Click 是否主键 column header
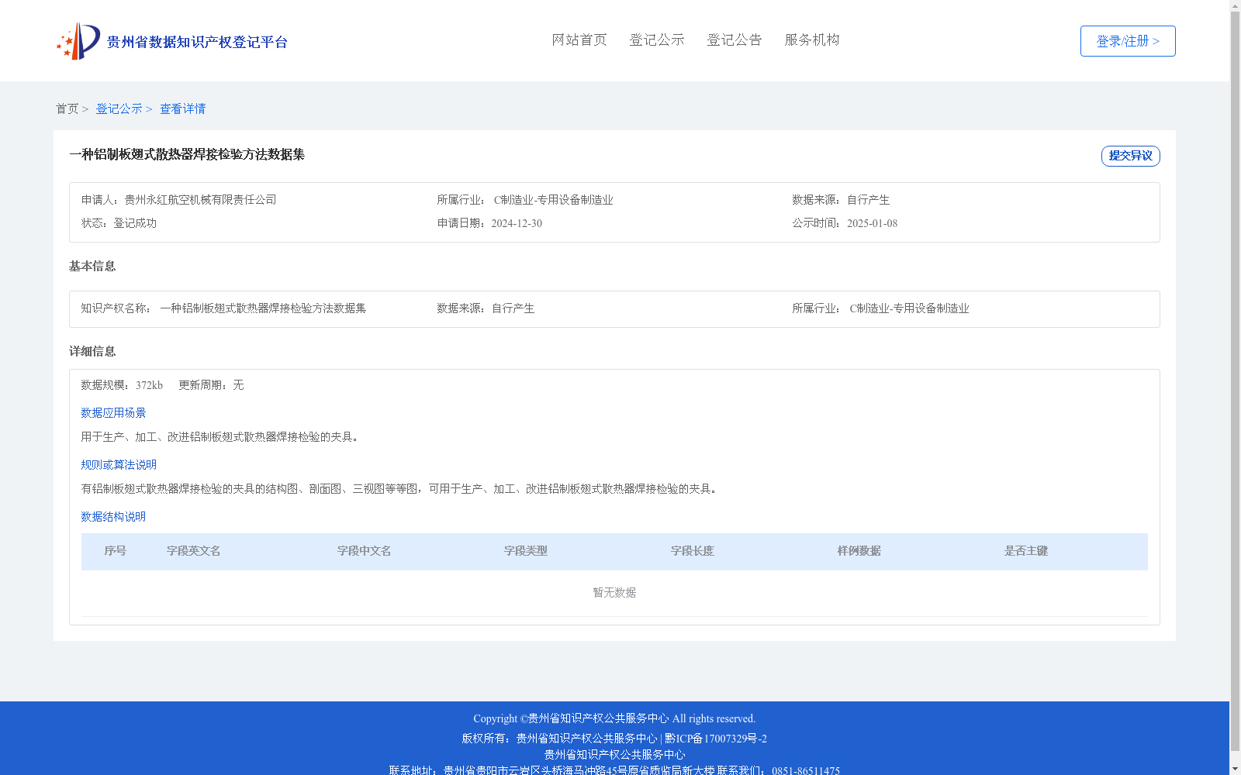 [1026, 551]
